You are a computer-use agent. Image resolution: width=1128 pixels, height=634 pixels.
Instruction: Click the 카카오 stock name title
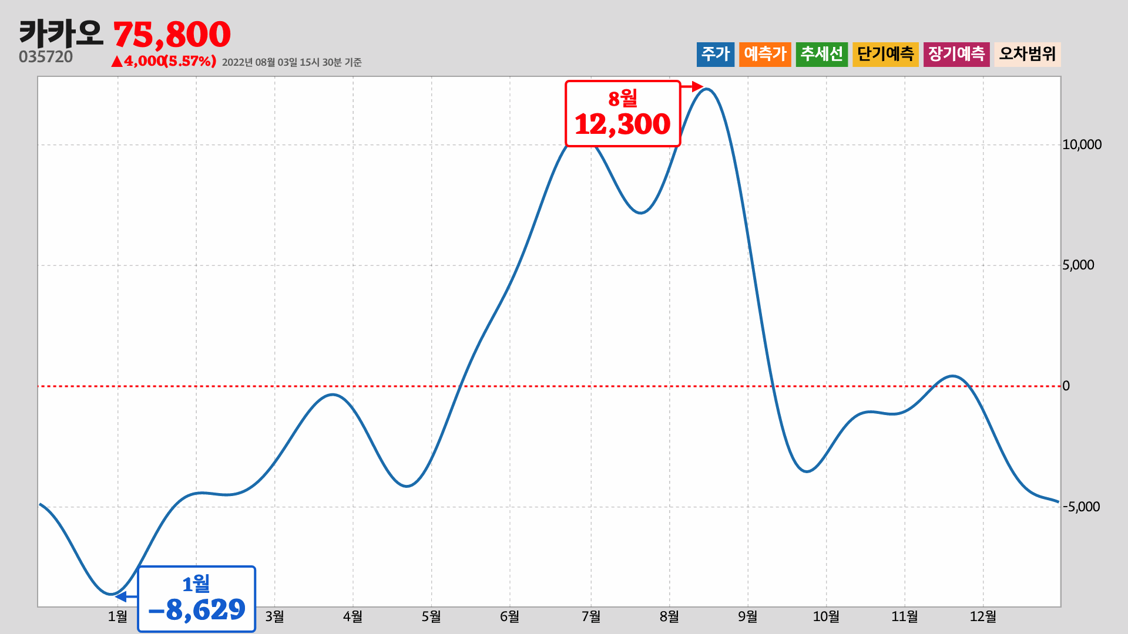coord(61,33)
